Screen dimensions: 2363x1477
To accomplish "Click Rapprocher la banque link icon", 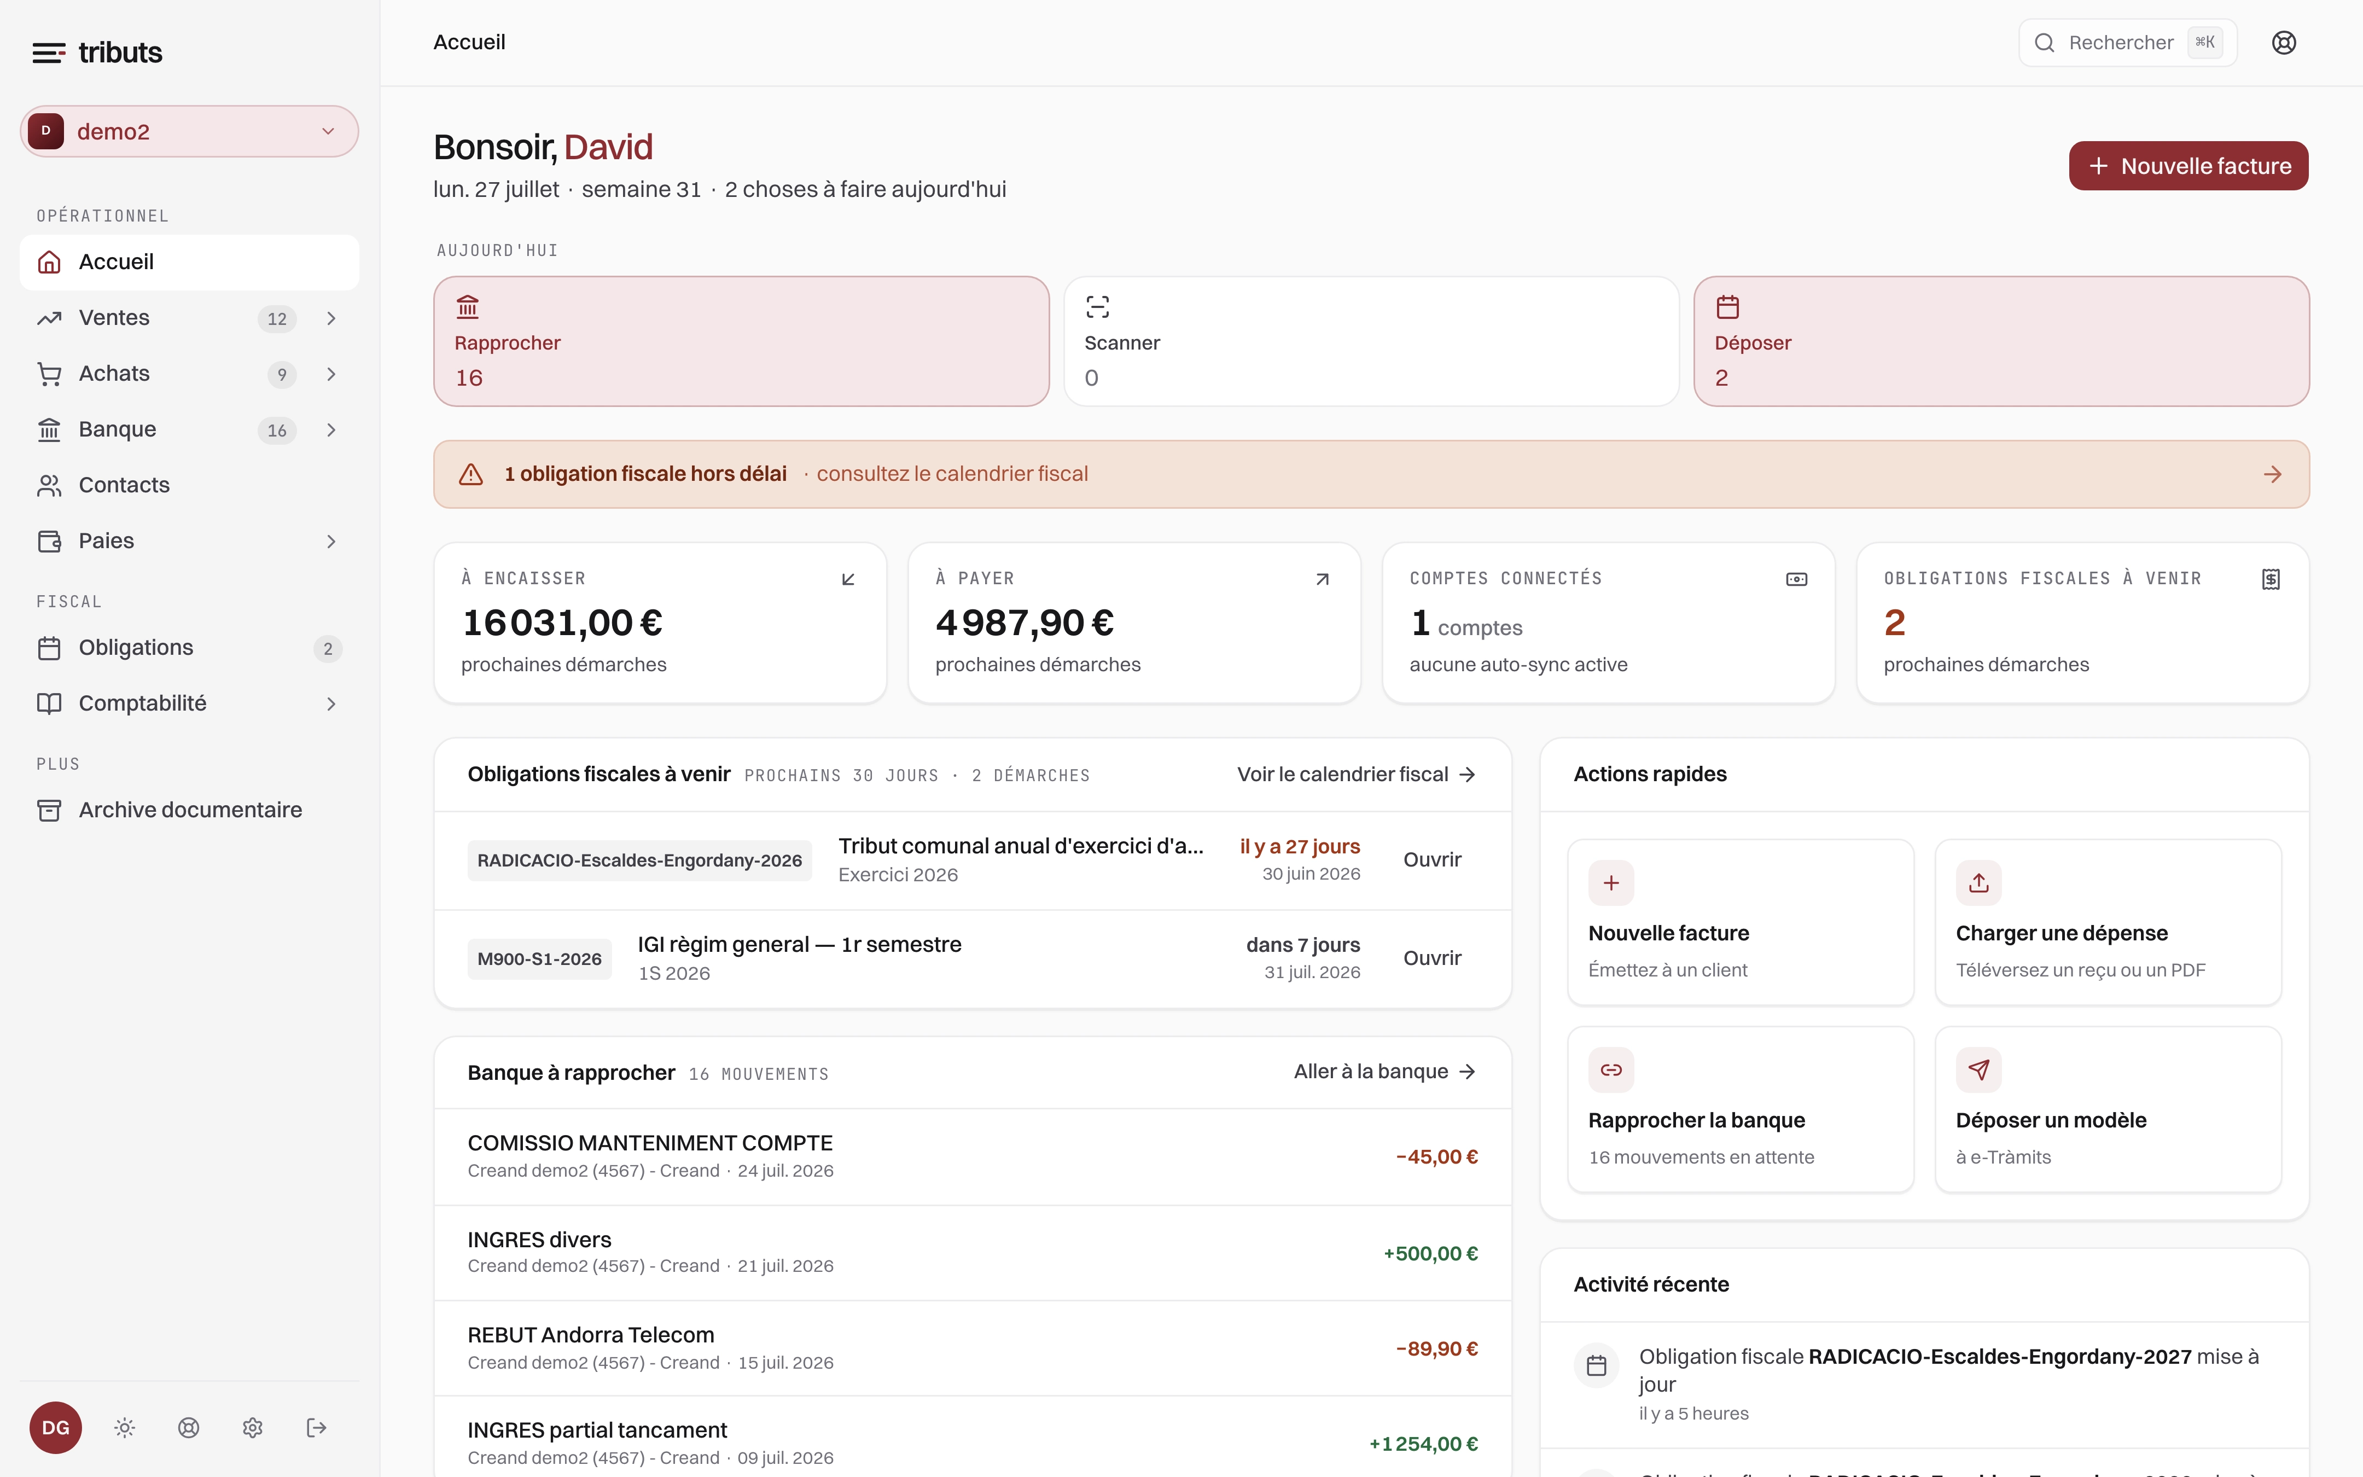I will pos(1611,1069).
